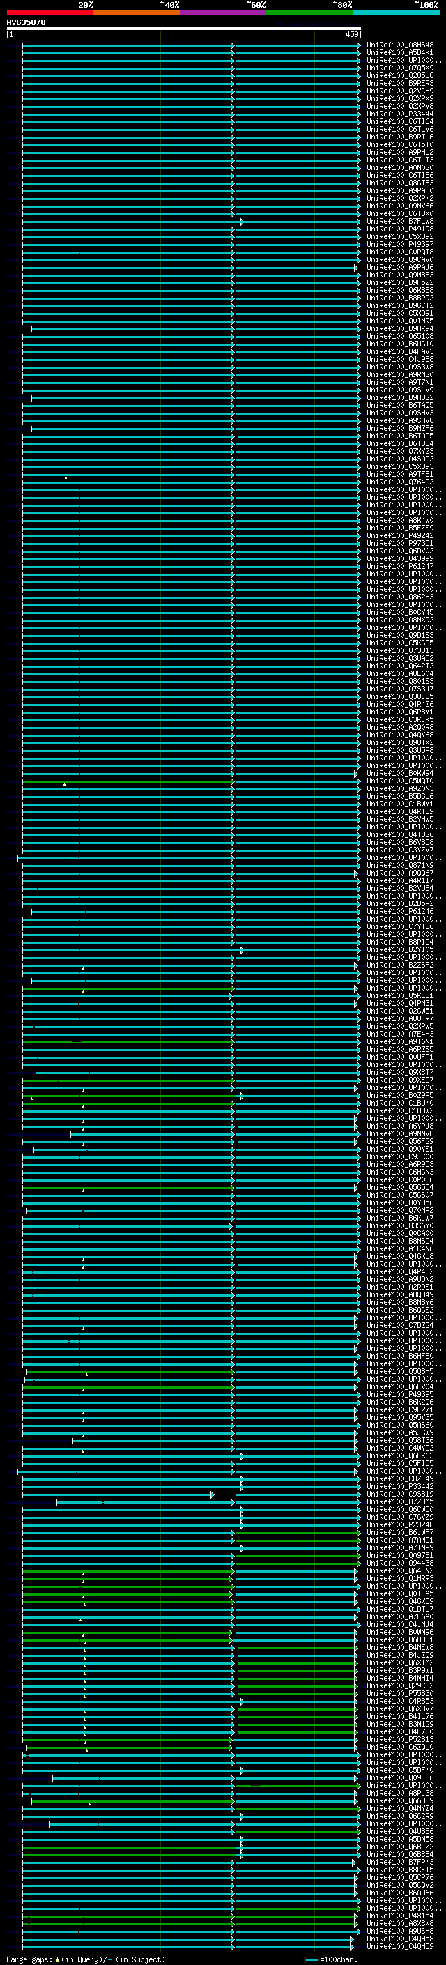This screenshot has height=1965, width=446.
Task: Select label UniRef100_P49242
Action: (x=400, y=535)
